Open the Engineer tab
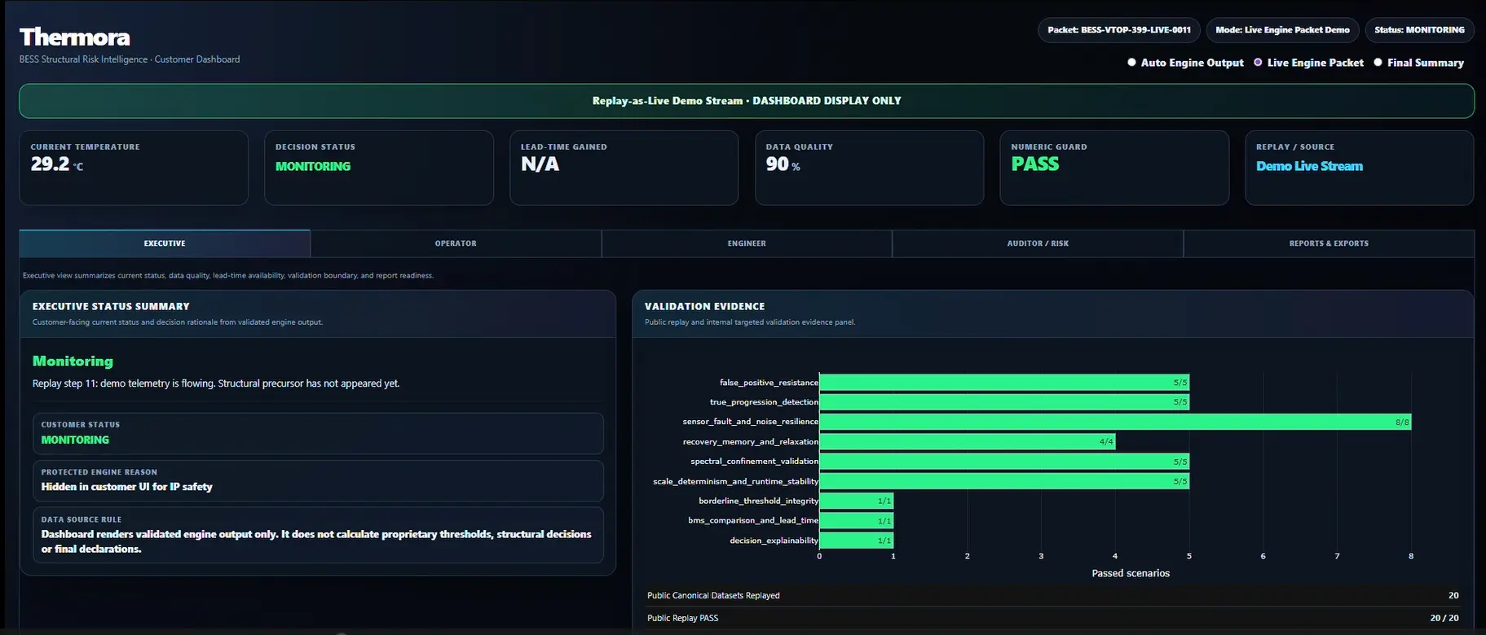 tap(747, 243)
